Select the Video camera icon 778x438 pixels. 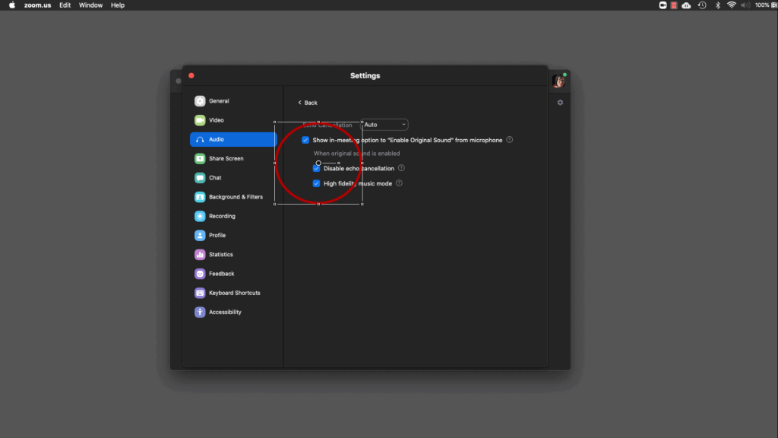[200, 120]
